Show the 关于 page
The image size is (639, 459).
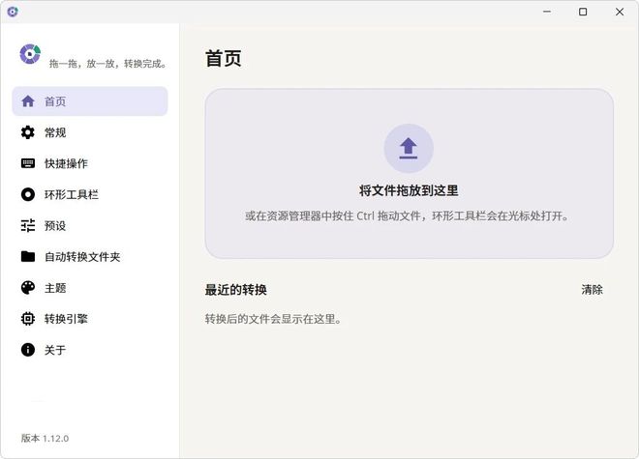[90, 350]
